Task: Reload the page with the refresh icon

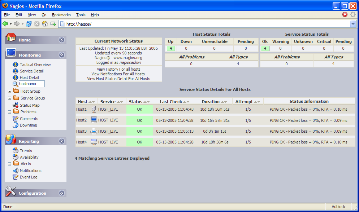Action: pyautogui.click(x=29, y=24)
